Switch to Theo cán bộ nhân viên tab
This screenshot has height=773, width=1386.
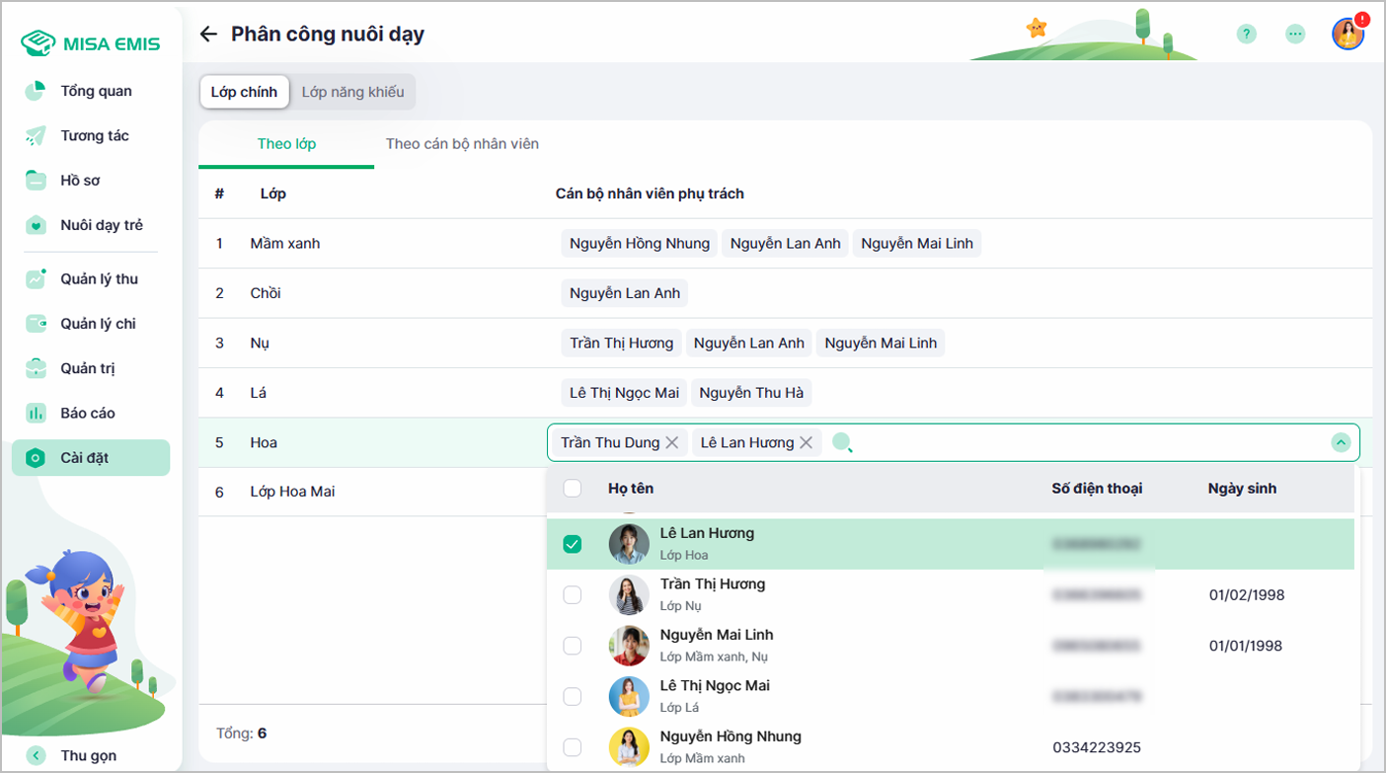[x=462, y=144]
